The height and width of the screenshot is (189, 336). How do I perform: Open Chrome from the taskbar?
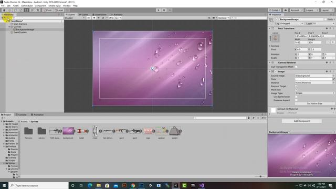(x=133, y=185)
